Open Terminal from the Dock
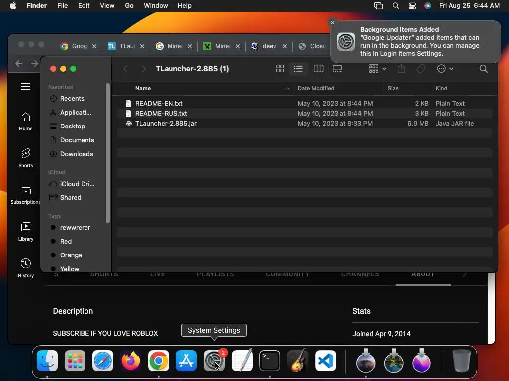Image resolution: width=509 pixels, height=381 pixels. tap(270, 361)
